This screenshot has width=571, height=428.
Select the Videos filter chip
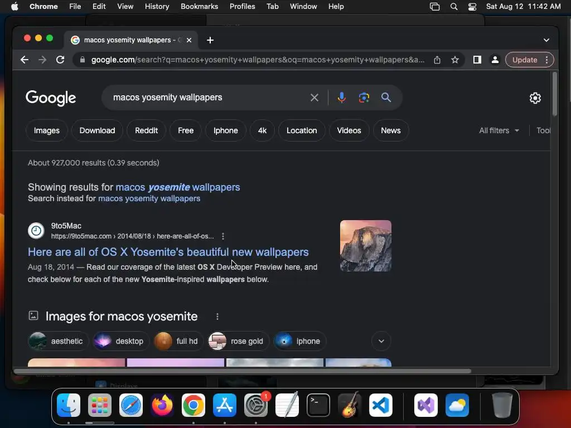[x=349, y=130]
